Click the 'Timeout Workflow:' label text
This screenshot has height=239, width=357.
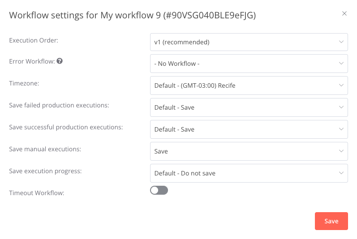(37, 193)
